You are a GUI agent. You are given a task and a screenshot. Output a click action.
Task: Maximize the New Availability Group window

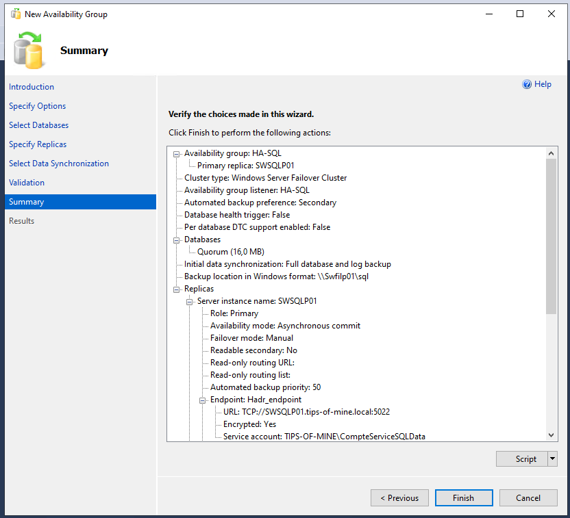point(520,14)
